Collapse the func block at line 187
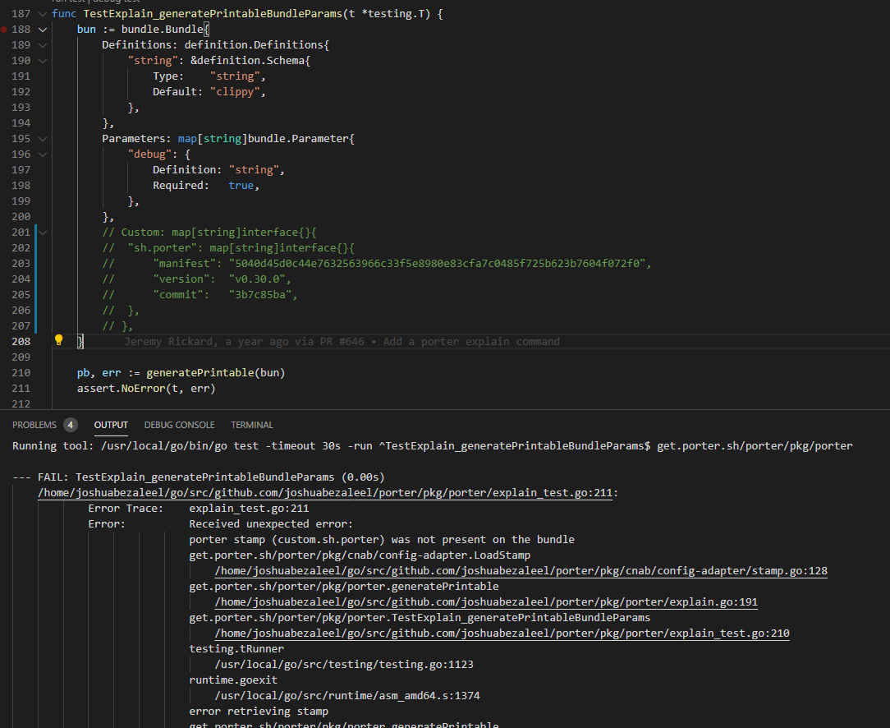This screenshot has height=728, width=890. click(x=43, y=14)
